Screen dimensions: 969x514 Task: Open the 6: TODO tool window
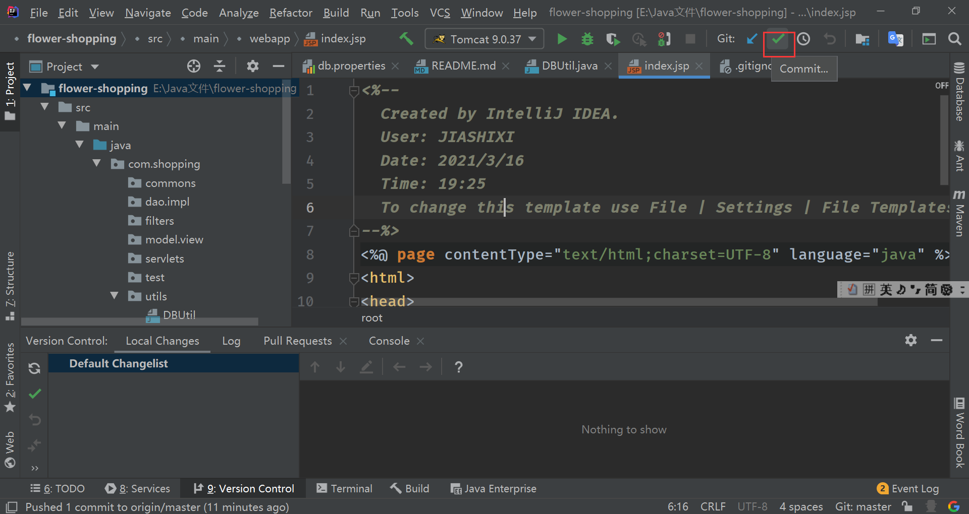click(58, 488)
